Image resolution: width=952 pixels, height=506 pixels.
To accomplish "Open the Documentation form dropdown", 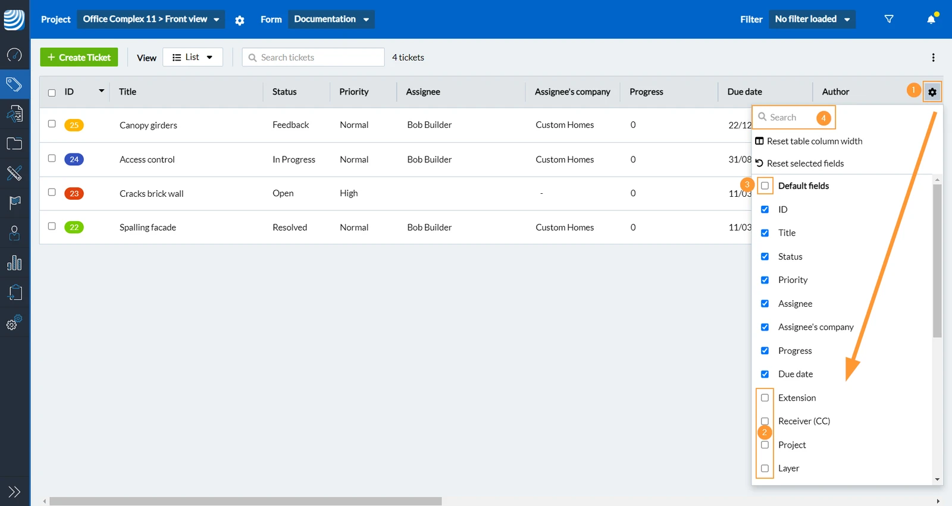I will (x=331, y=19).
